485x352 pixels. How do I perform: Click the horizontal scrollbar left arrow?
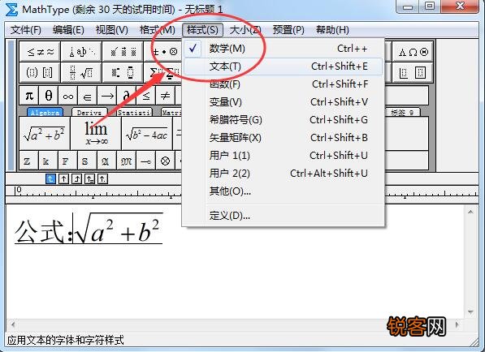pos(13,324)
